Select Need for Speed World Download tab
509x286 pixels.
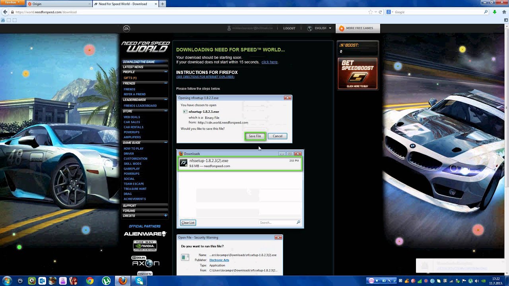click(x=125, y=4)
